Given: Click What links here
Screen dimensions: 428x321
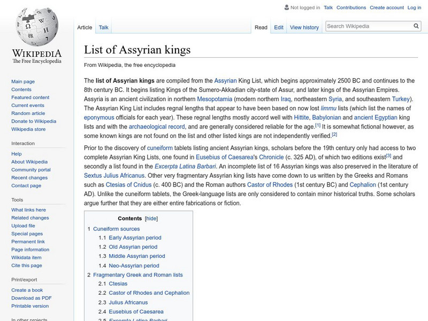Looking at the screenshot, I should click(29, 210).
